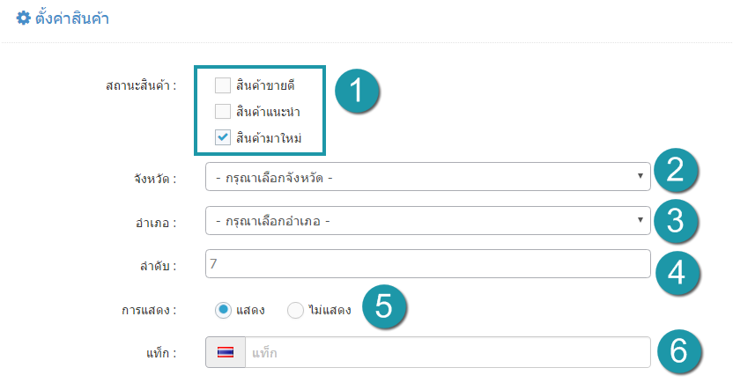Click teal number 1 badge

[357, 91]
